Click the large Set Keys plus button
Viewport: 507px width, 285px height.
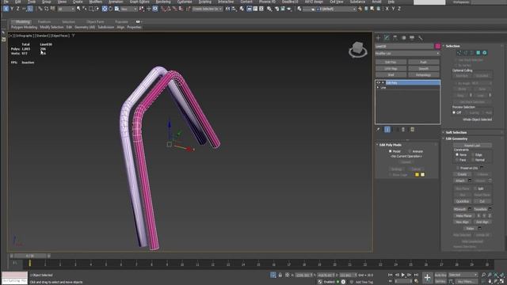click(427, 278)
